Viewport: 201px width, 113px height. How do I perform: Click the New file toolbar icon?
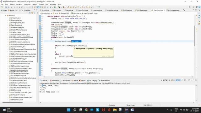(2, 7)
